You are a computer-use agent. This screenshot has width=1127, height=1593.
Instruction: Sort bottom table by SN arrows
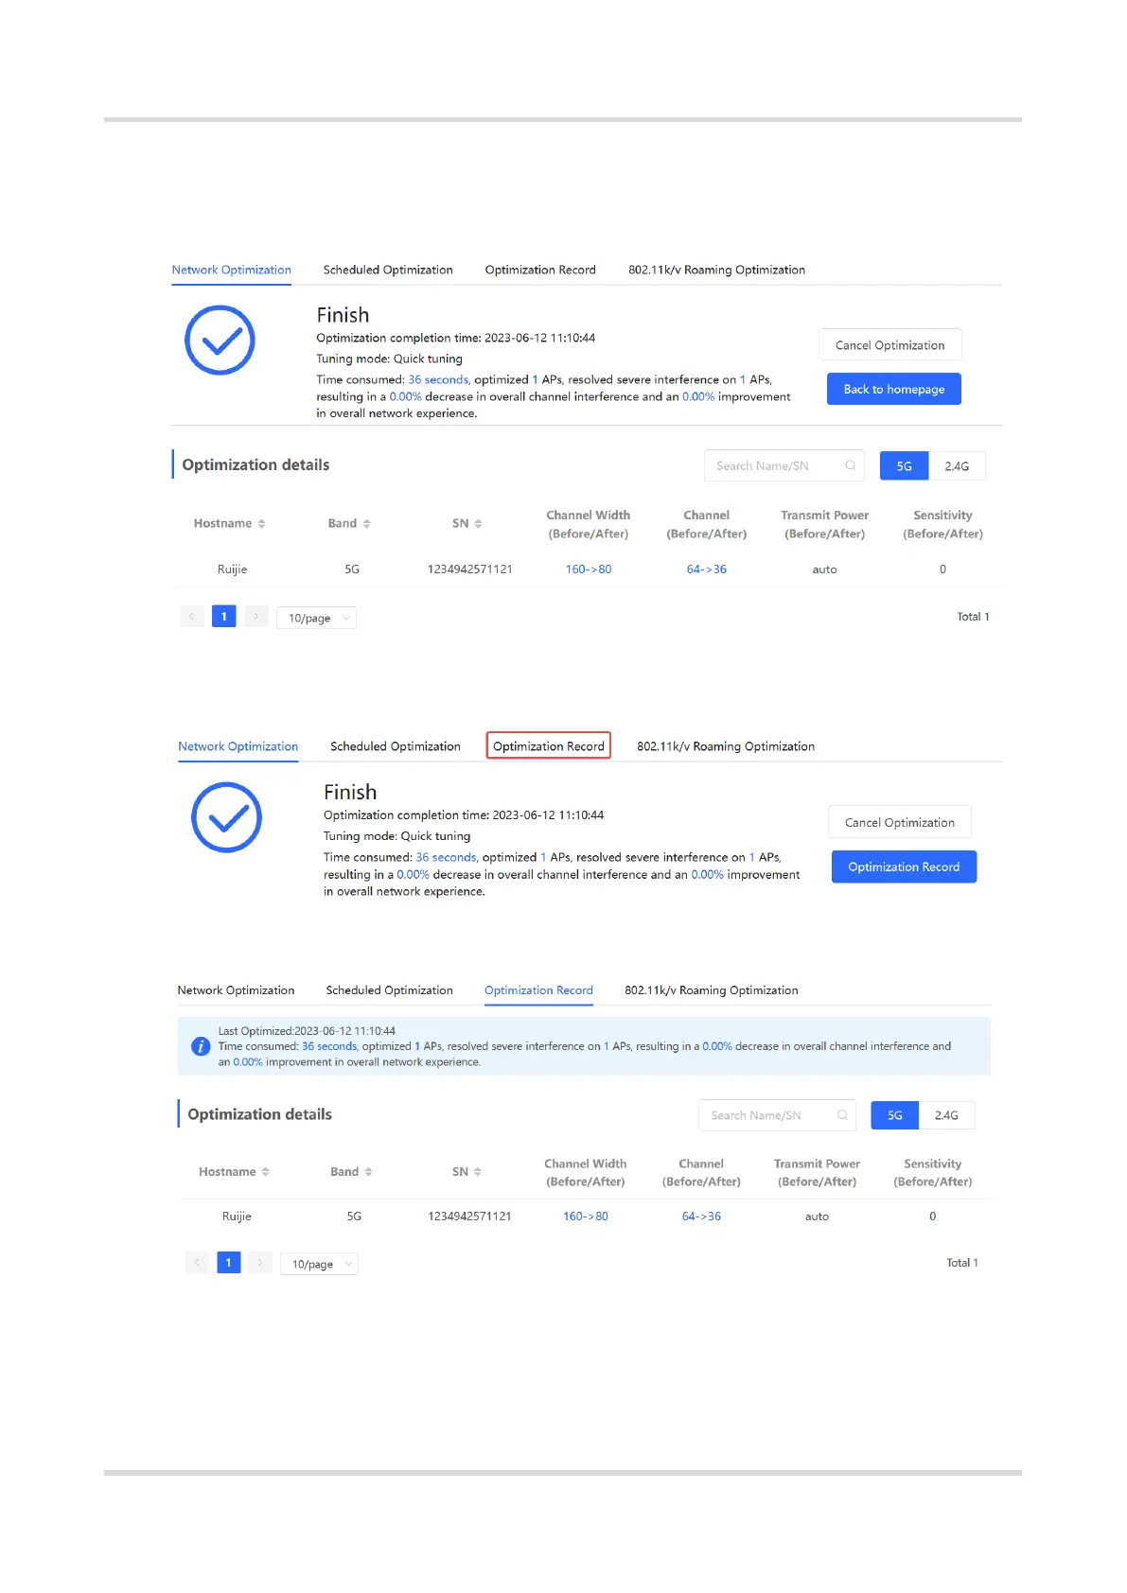(x=477, y=1172)
